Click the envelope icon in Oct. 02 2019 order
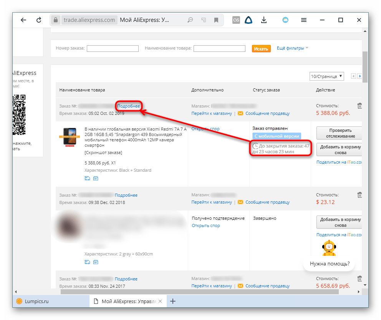Image resolution: width=381 pixels, height=320 pixels. (x=240, y=113)
